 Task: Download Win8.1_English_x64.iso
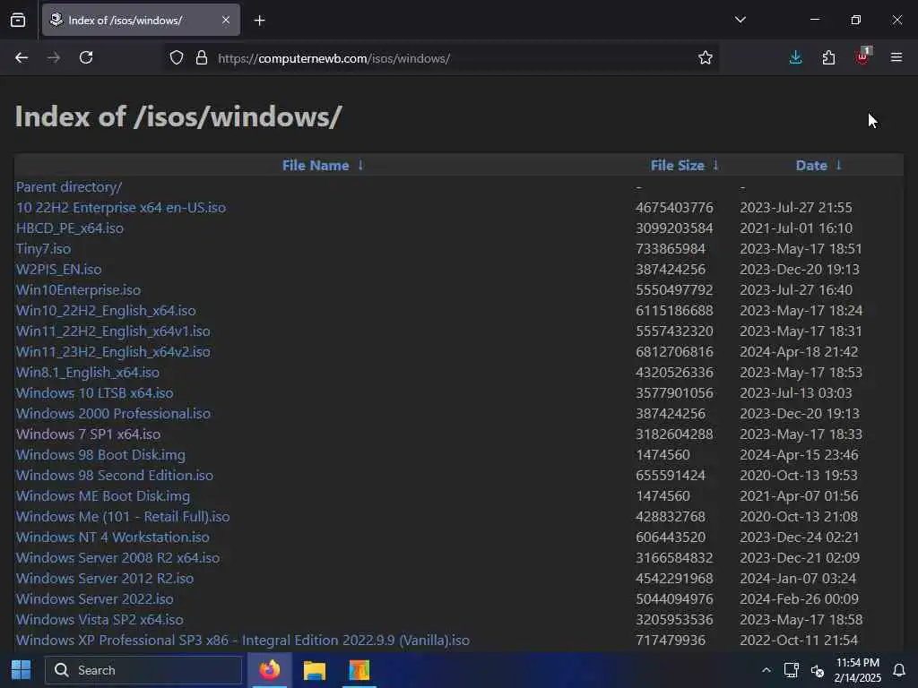click(x=88, y=372)
